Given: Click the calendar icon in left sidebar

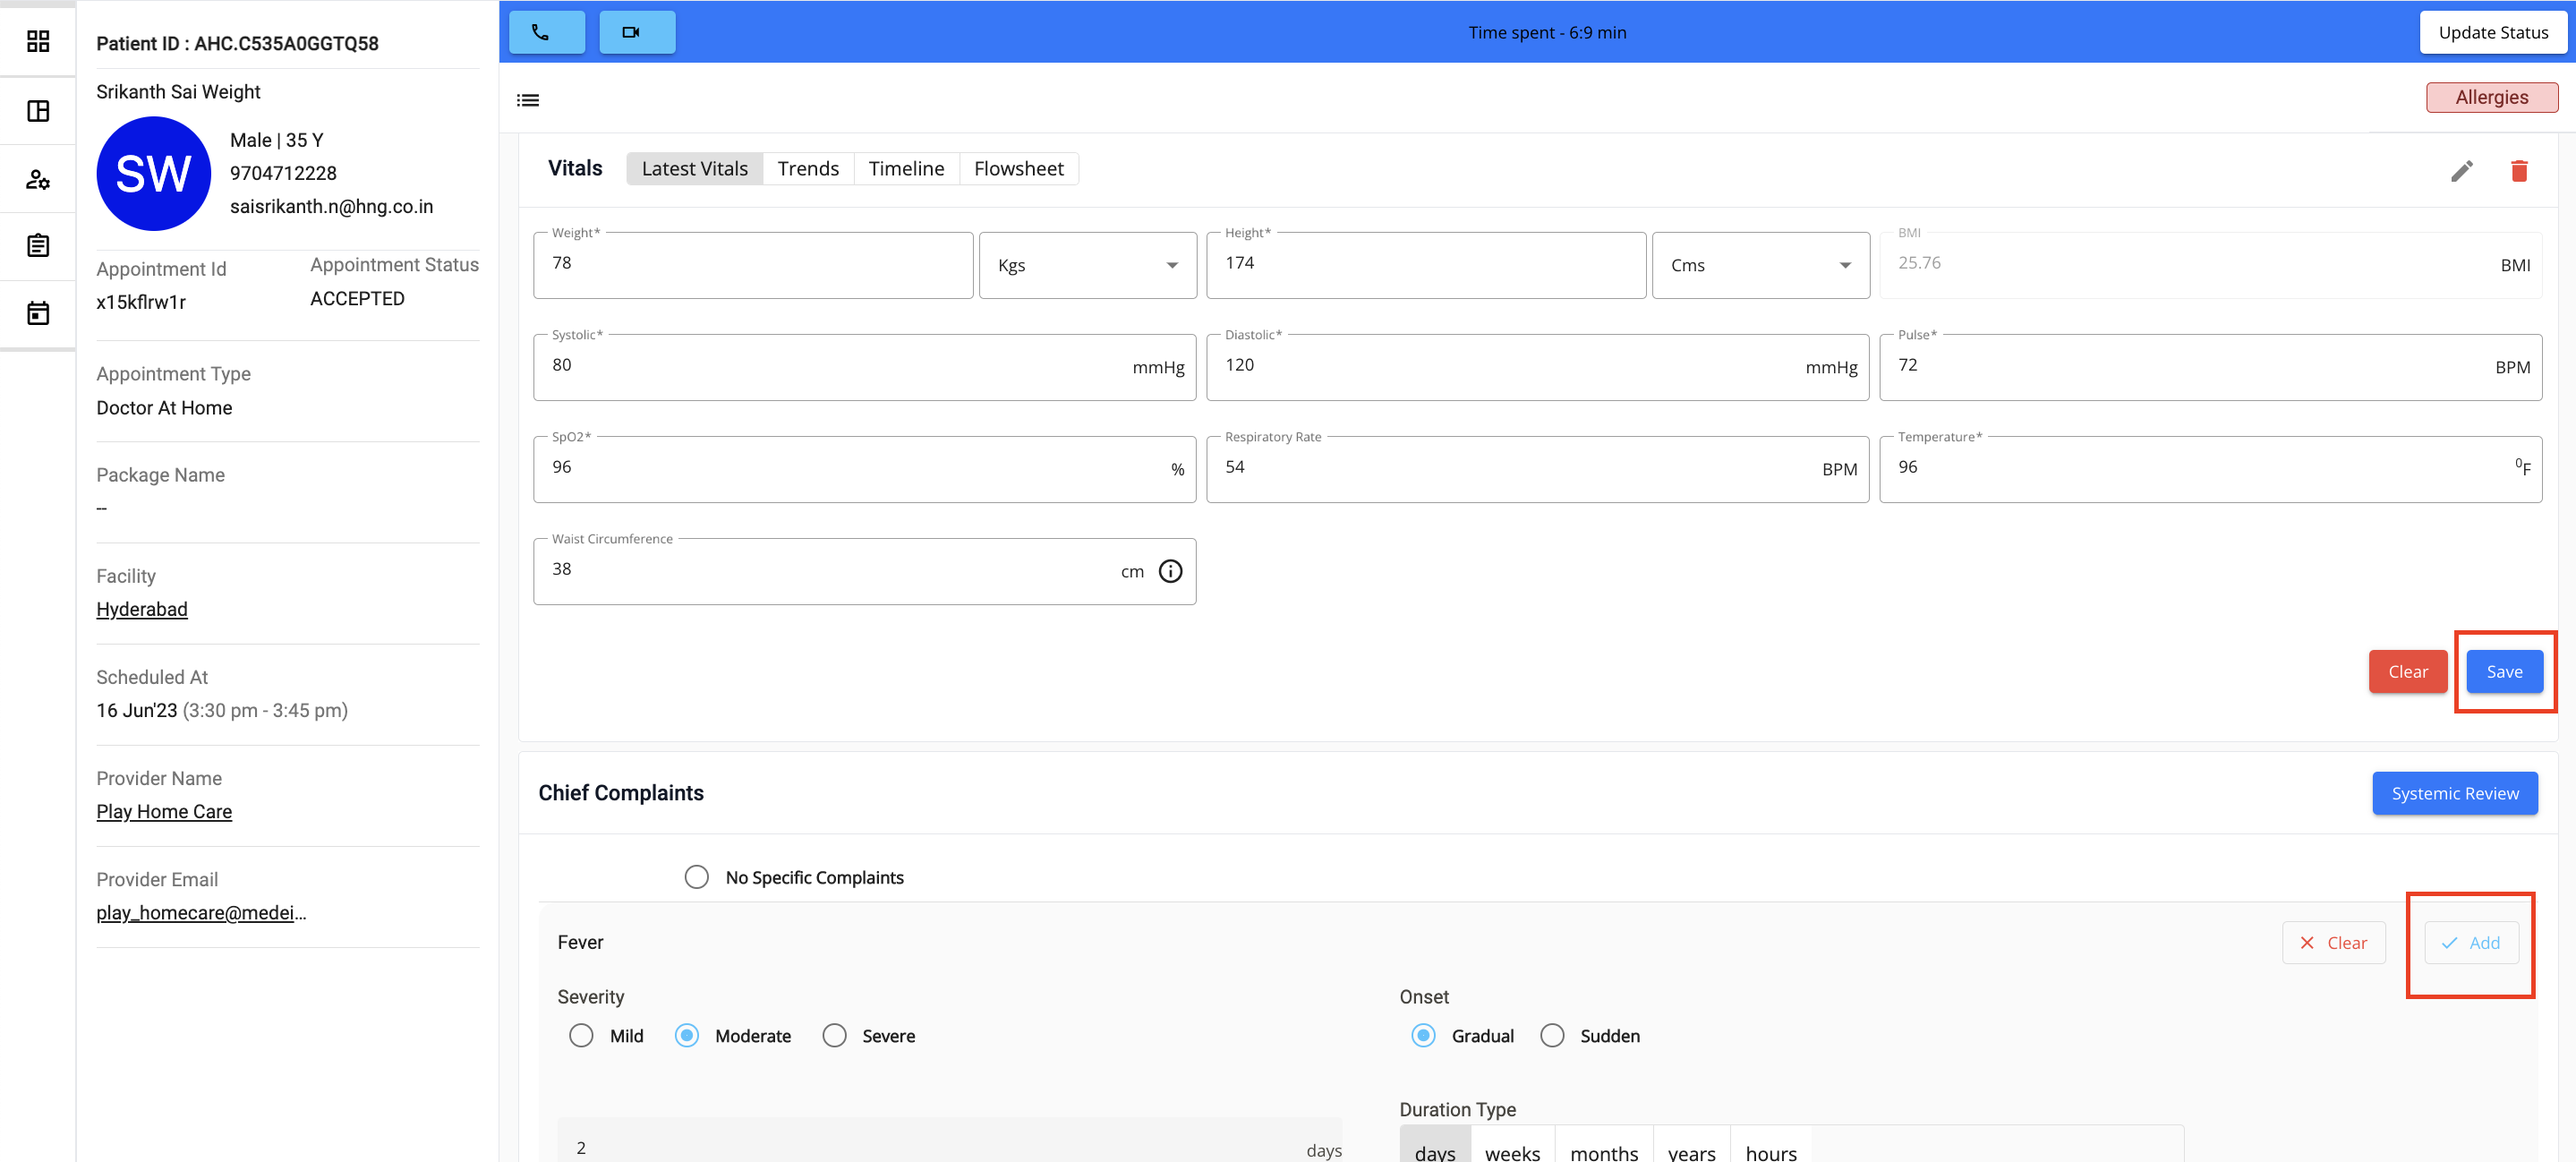Looking at the screenshot, I should click(x=38, y=313).
